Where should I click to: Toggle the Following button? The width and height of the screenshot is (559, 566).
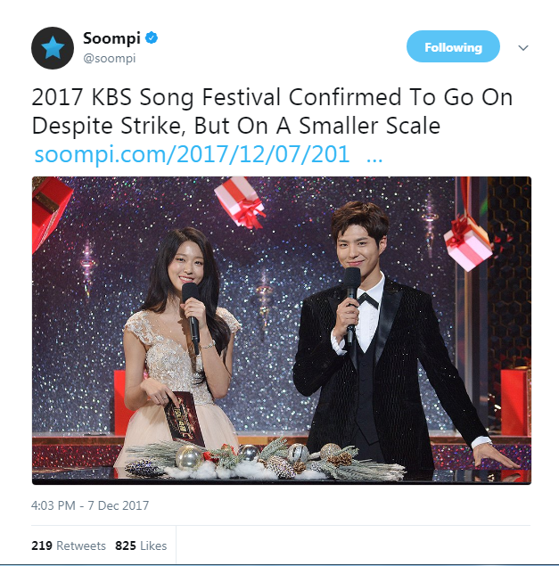pyautogui.click(x=453, y=46)
